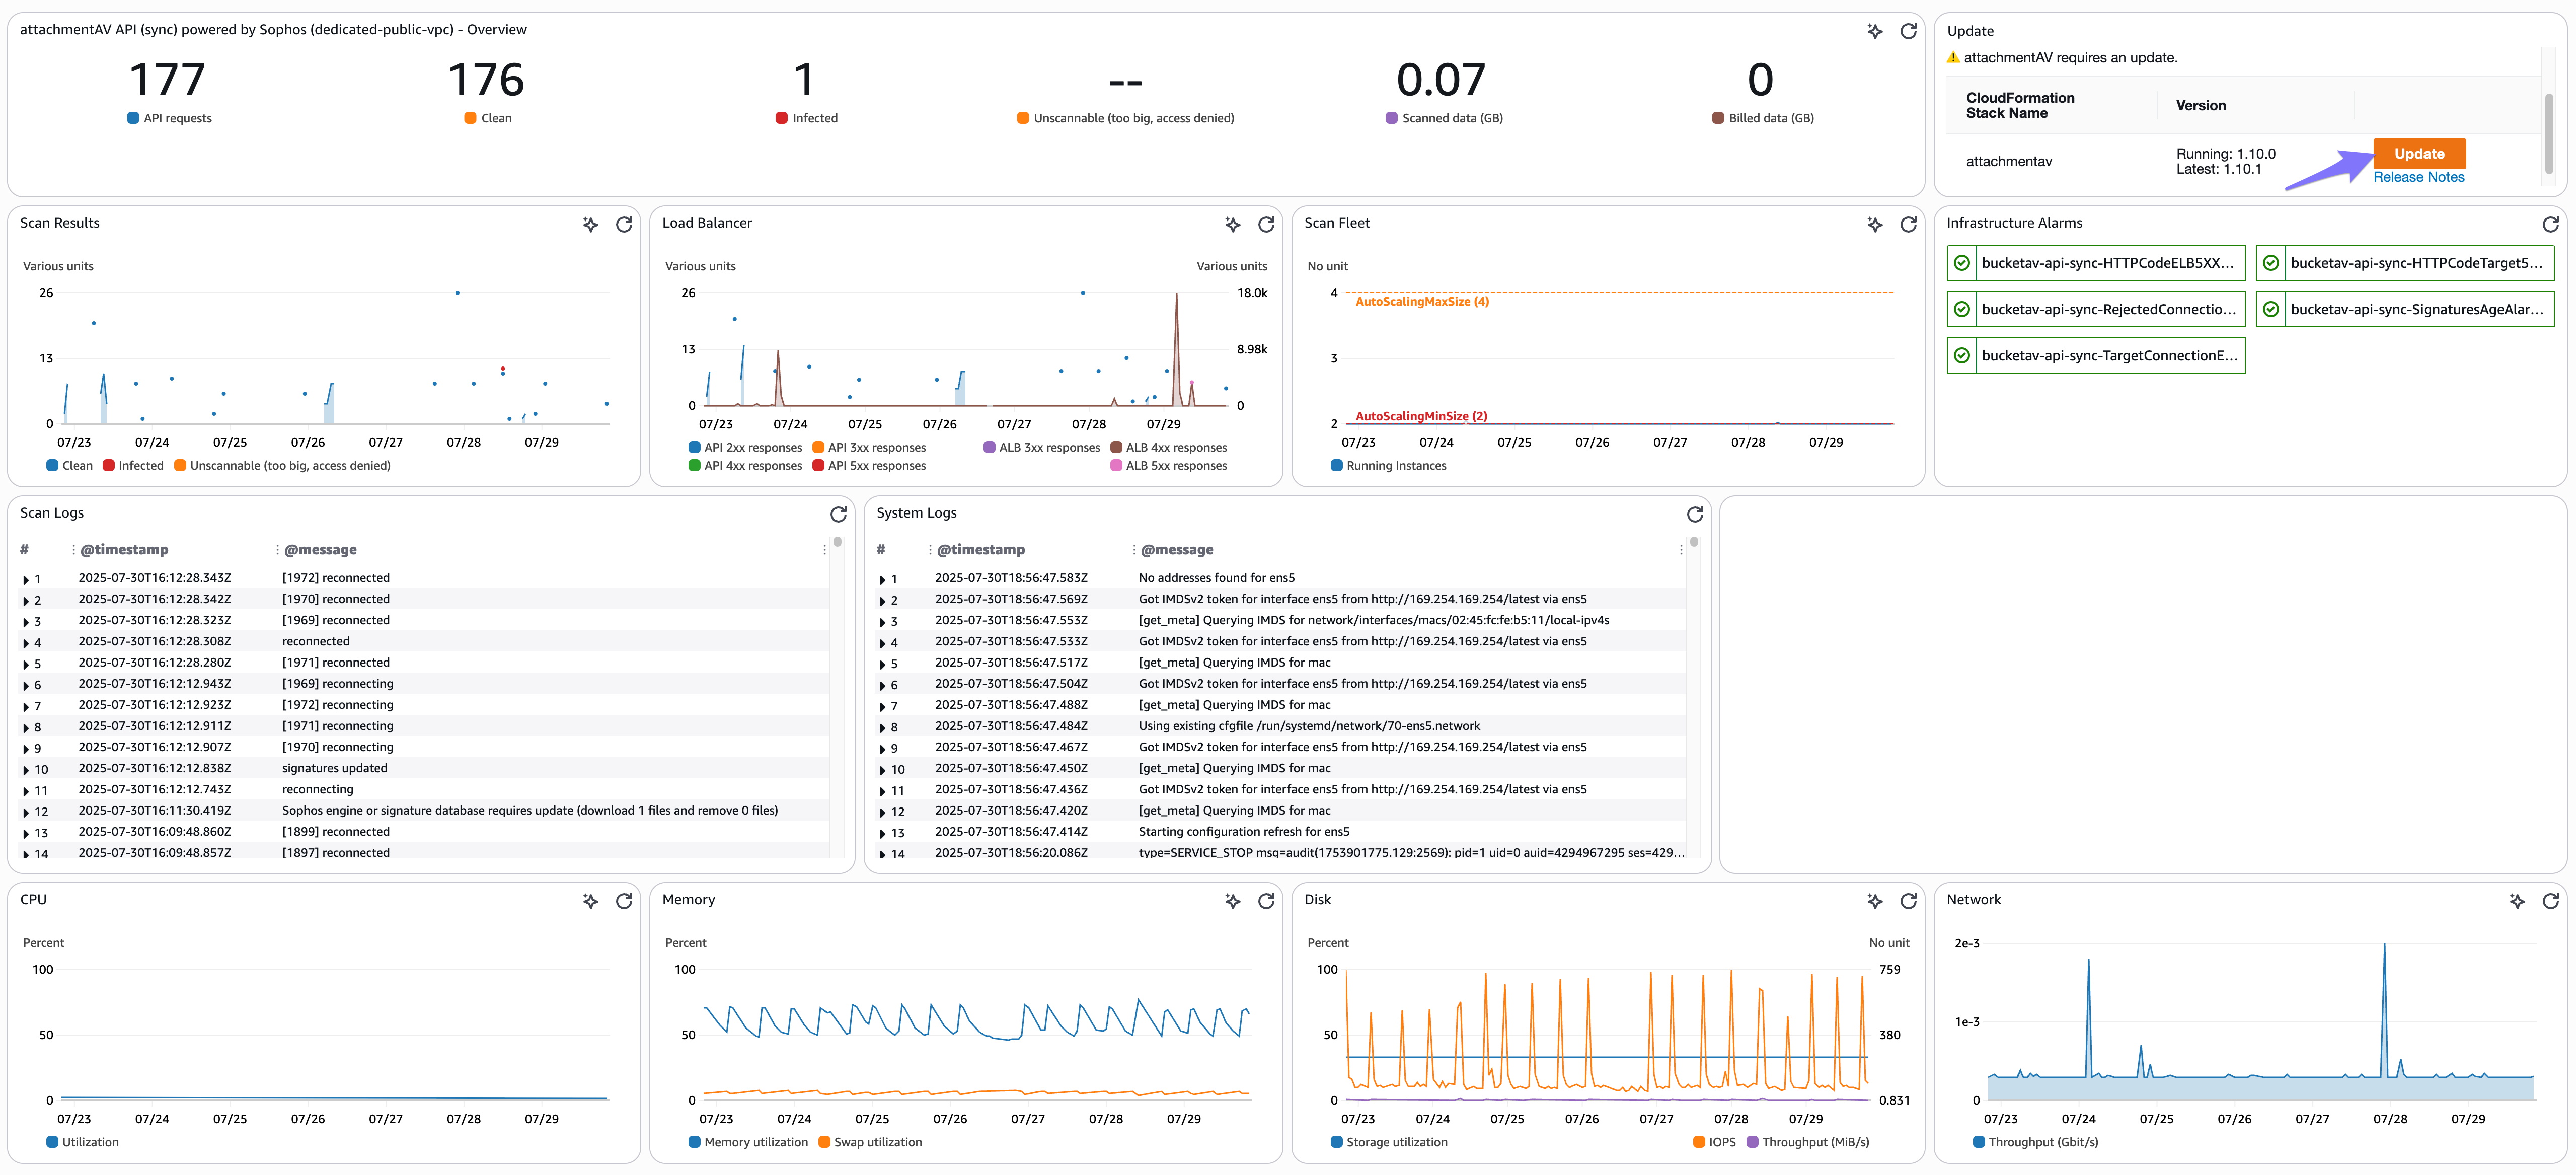Image resolution: width=2576 pixels, height=1175 pixels.
Task: Refresh the Network widget
Action: coord(2550,901)
